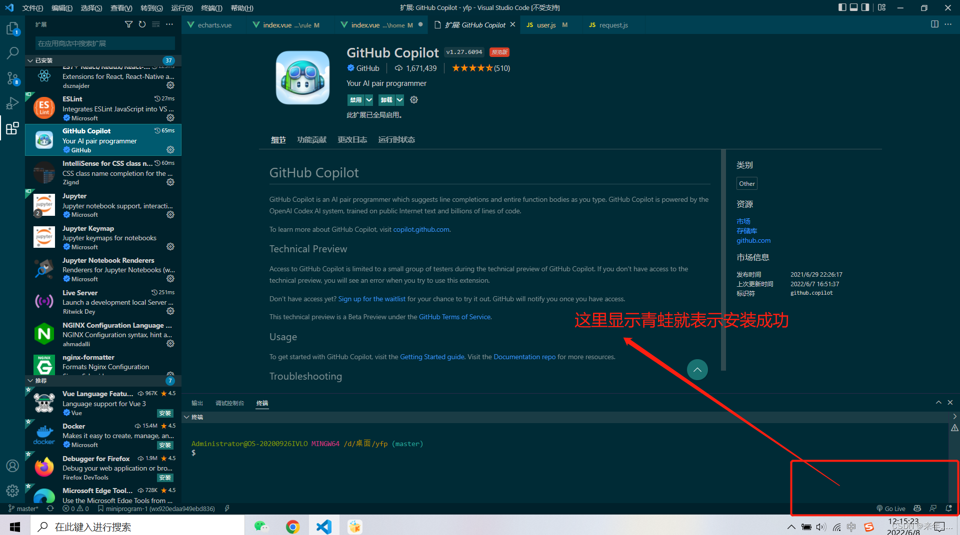Screen dimensions: 960x535
Task: Open the uninstall button dropdown arrow
Action: (400, 100)
